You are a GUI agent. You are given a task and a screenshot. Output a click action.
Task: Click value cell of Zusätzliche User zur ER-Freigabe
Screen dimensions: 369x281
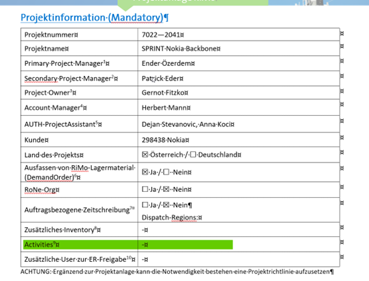238,259
